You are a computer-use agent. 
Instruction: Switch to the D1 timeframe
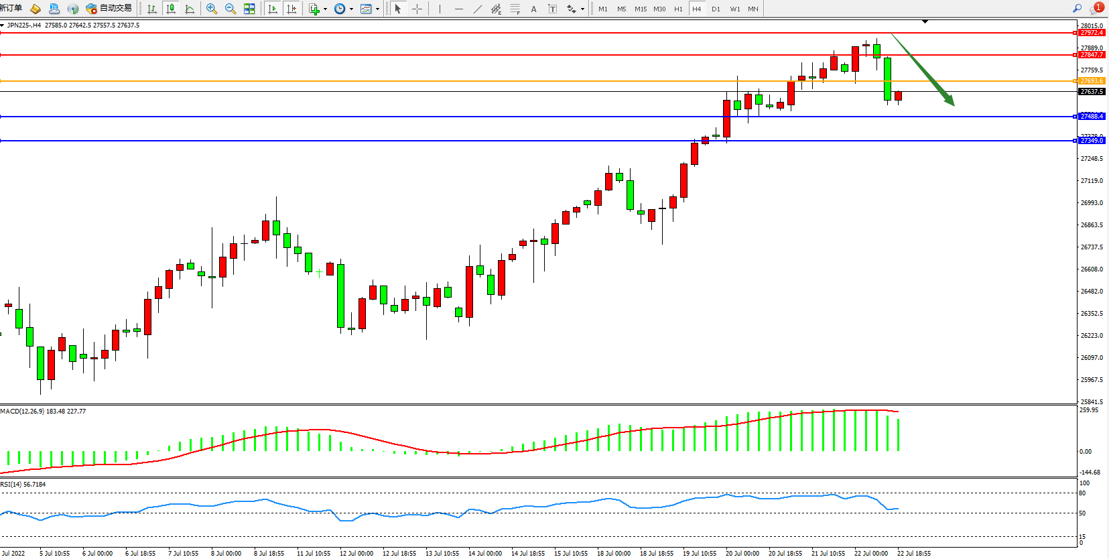(x=716, y=9)
